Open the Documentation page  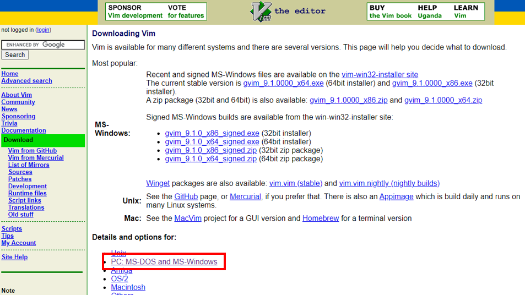pyautogui.click(x=24, y=130)
